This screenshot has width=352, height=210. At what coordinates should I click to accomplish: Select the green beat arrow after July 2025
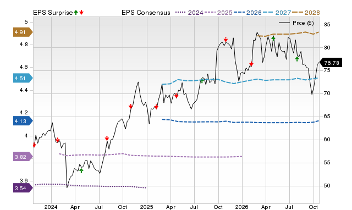(x=202, y=81)
